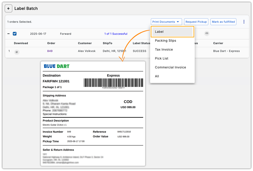The image size is (253, 171).
Task: Select Label from the print menu
Action: pos(172,32)
